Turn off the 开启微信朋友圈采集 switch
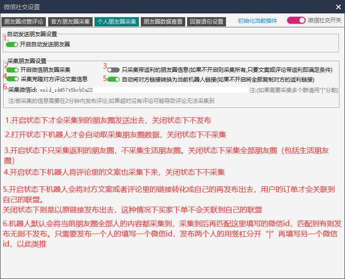This screenshot has width=345, height=279. point(13,70)
